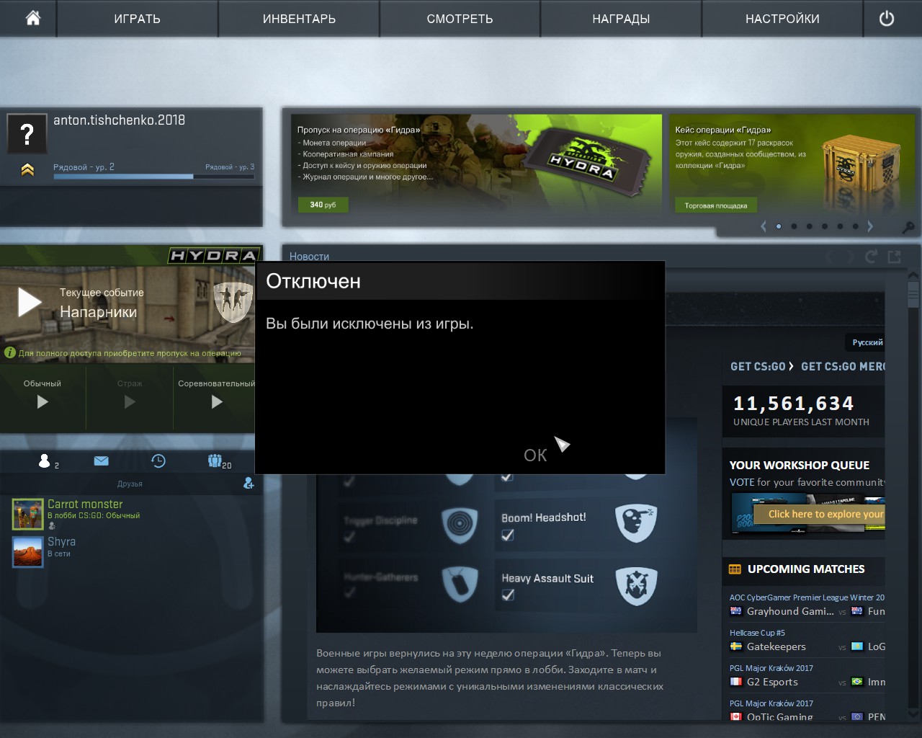Open news in external browser
The height and width of the screenshot is (738, 922).
[x=895, y=257]
